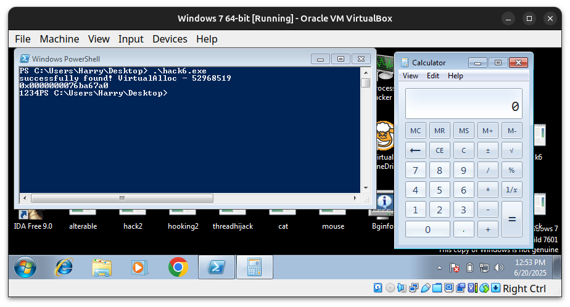
Task: Open Action Center flag icon in tray
Action: point(455,268)
